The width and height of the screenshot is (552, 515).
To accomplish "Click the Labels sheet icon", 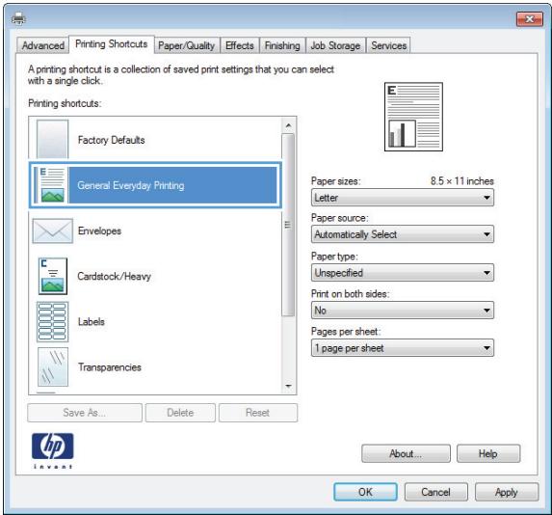I will pos(52,321).
